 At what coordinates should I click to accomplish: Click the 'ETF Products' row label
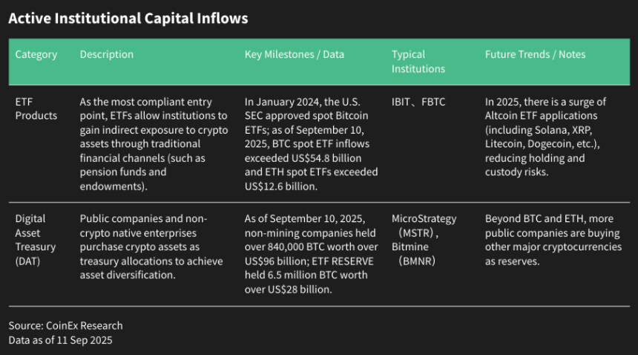pyautogui.click(x=36, y=108)
